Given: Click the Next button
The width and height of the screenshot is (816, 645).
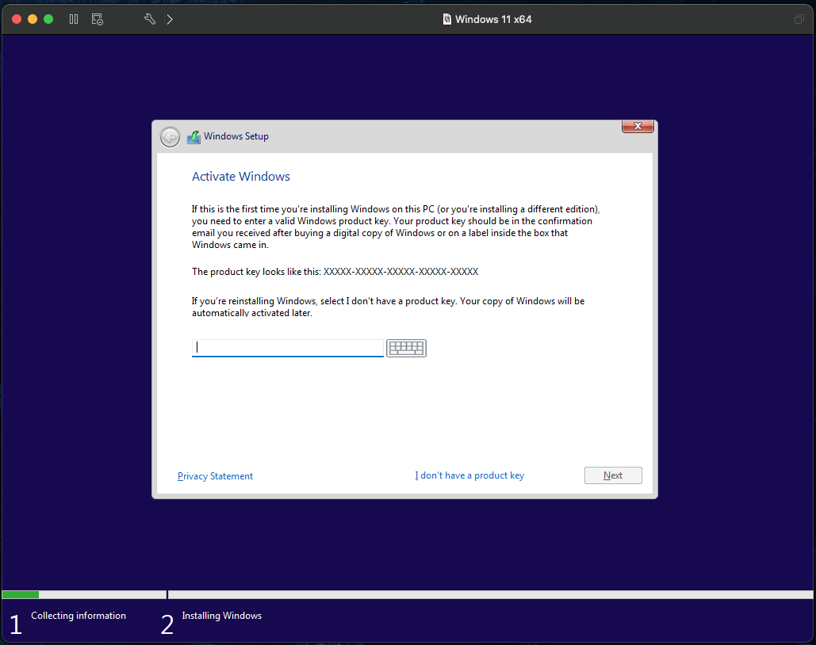Looking at the screenshot, I should pyautogui.click(x=613, y=475).
